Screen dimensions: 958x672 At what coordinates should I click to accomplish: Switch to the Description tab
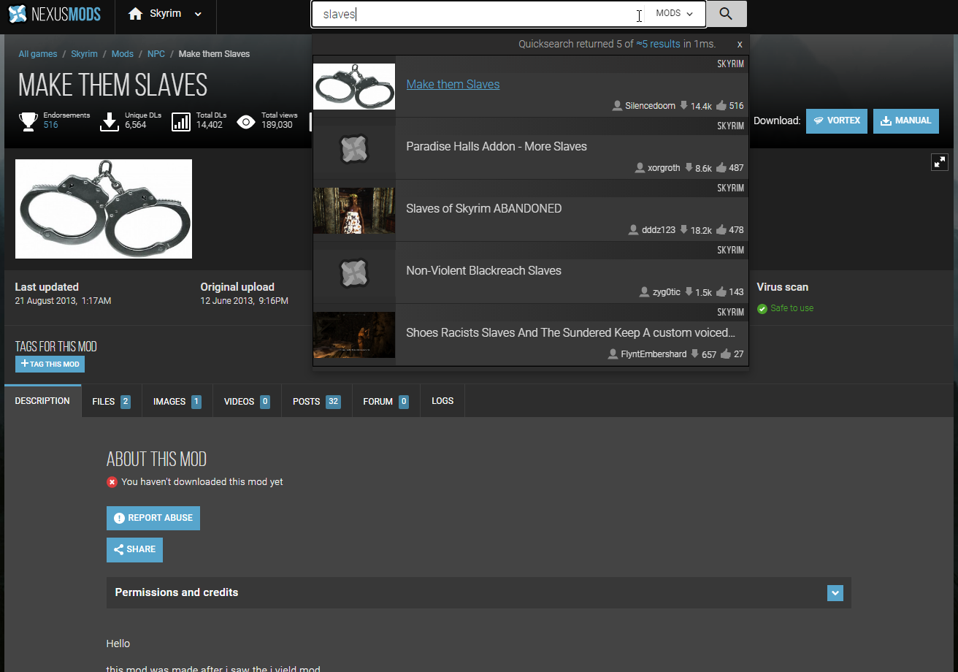coord(42,401)
